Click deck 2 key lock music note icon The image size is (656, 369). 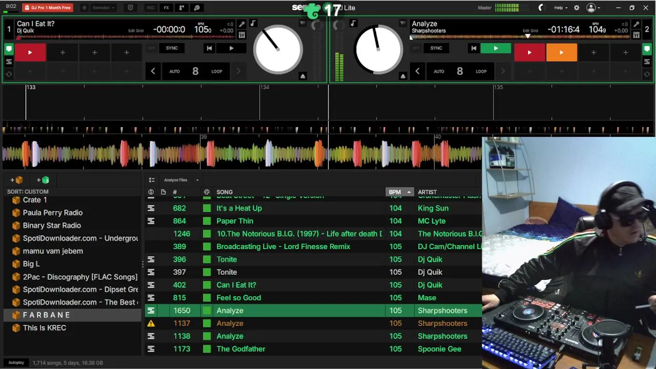(x=353, y=24)
